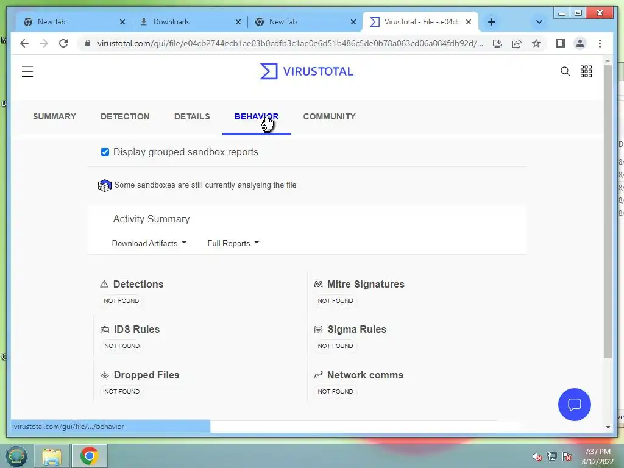Click the IDS Rules heading

pos(136,330)
